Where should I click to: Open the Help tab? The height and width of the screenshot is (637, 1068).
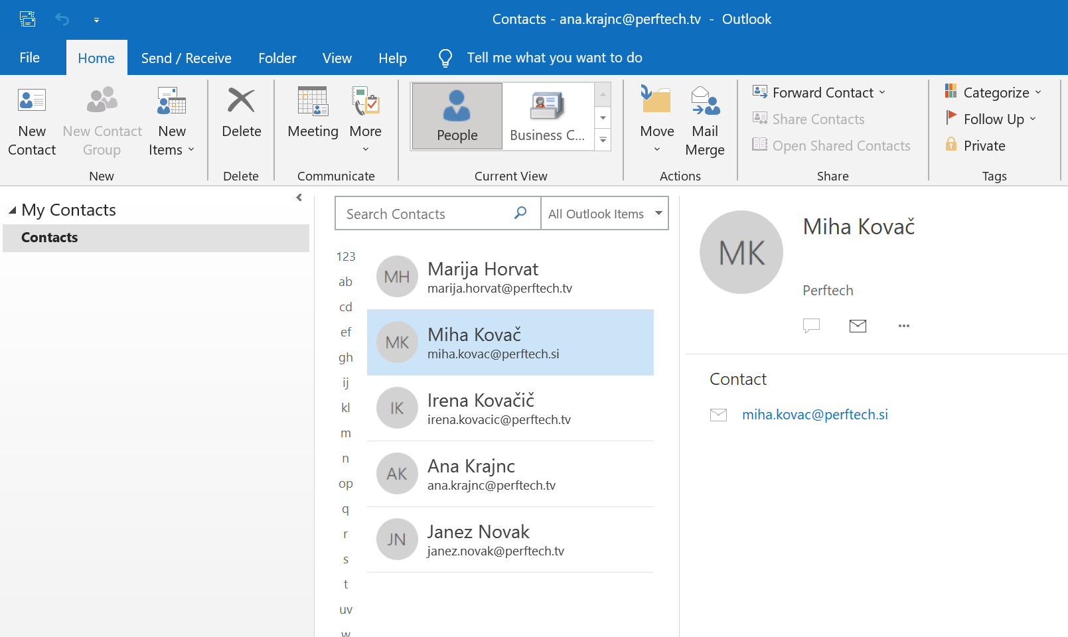[393, 58]
